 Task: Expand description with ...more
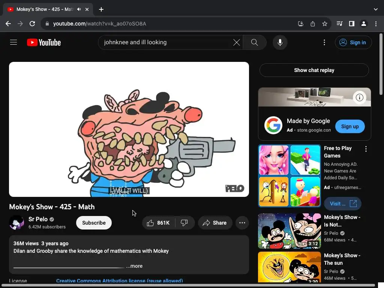(x=134, y=266)
